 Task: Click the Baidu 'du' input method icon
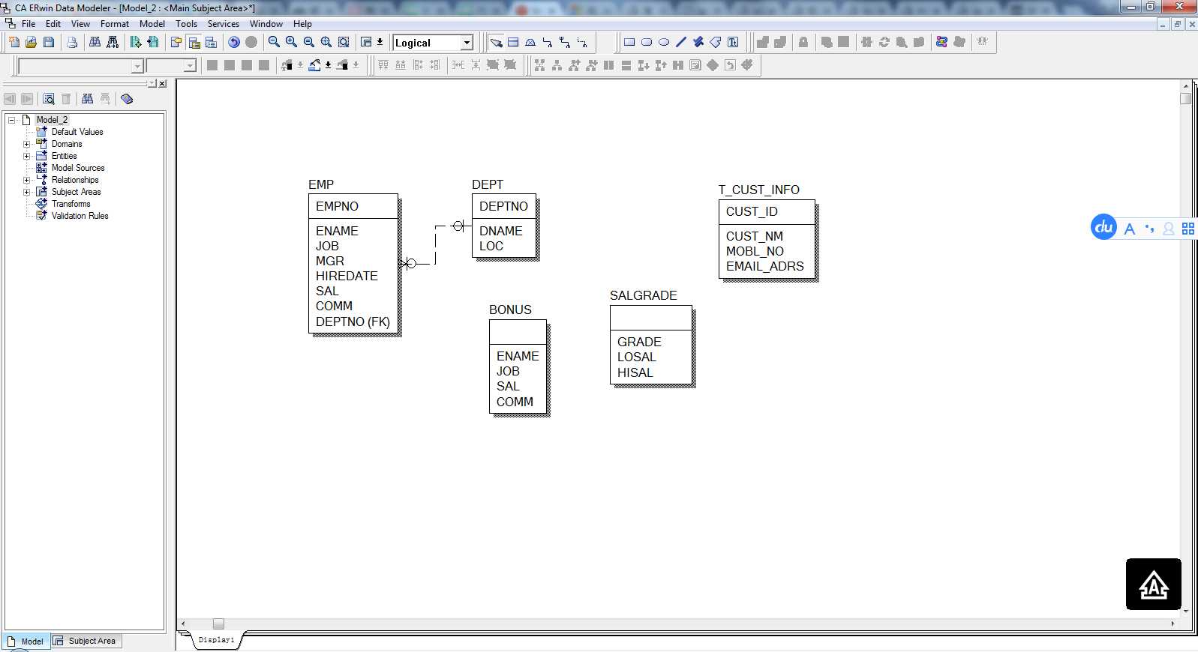pyautogui.click(x=1103, y=227)
